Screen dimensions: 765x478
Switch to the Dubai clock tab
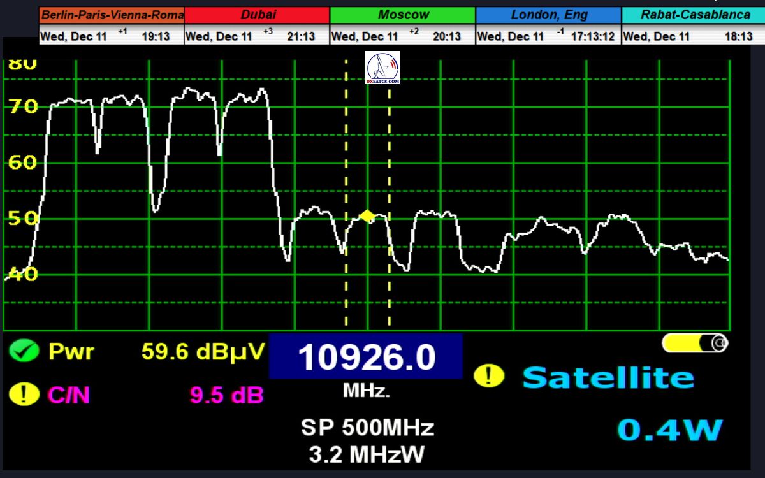tap(258, 15)
